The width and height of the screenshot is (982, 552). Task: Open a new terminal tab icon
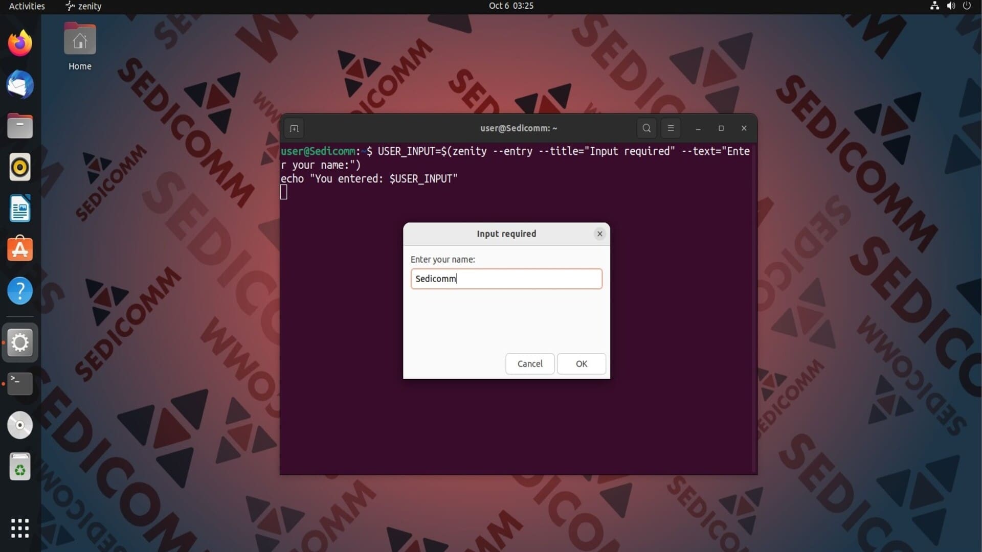[x=294, y=128]
